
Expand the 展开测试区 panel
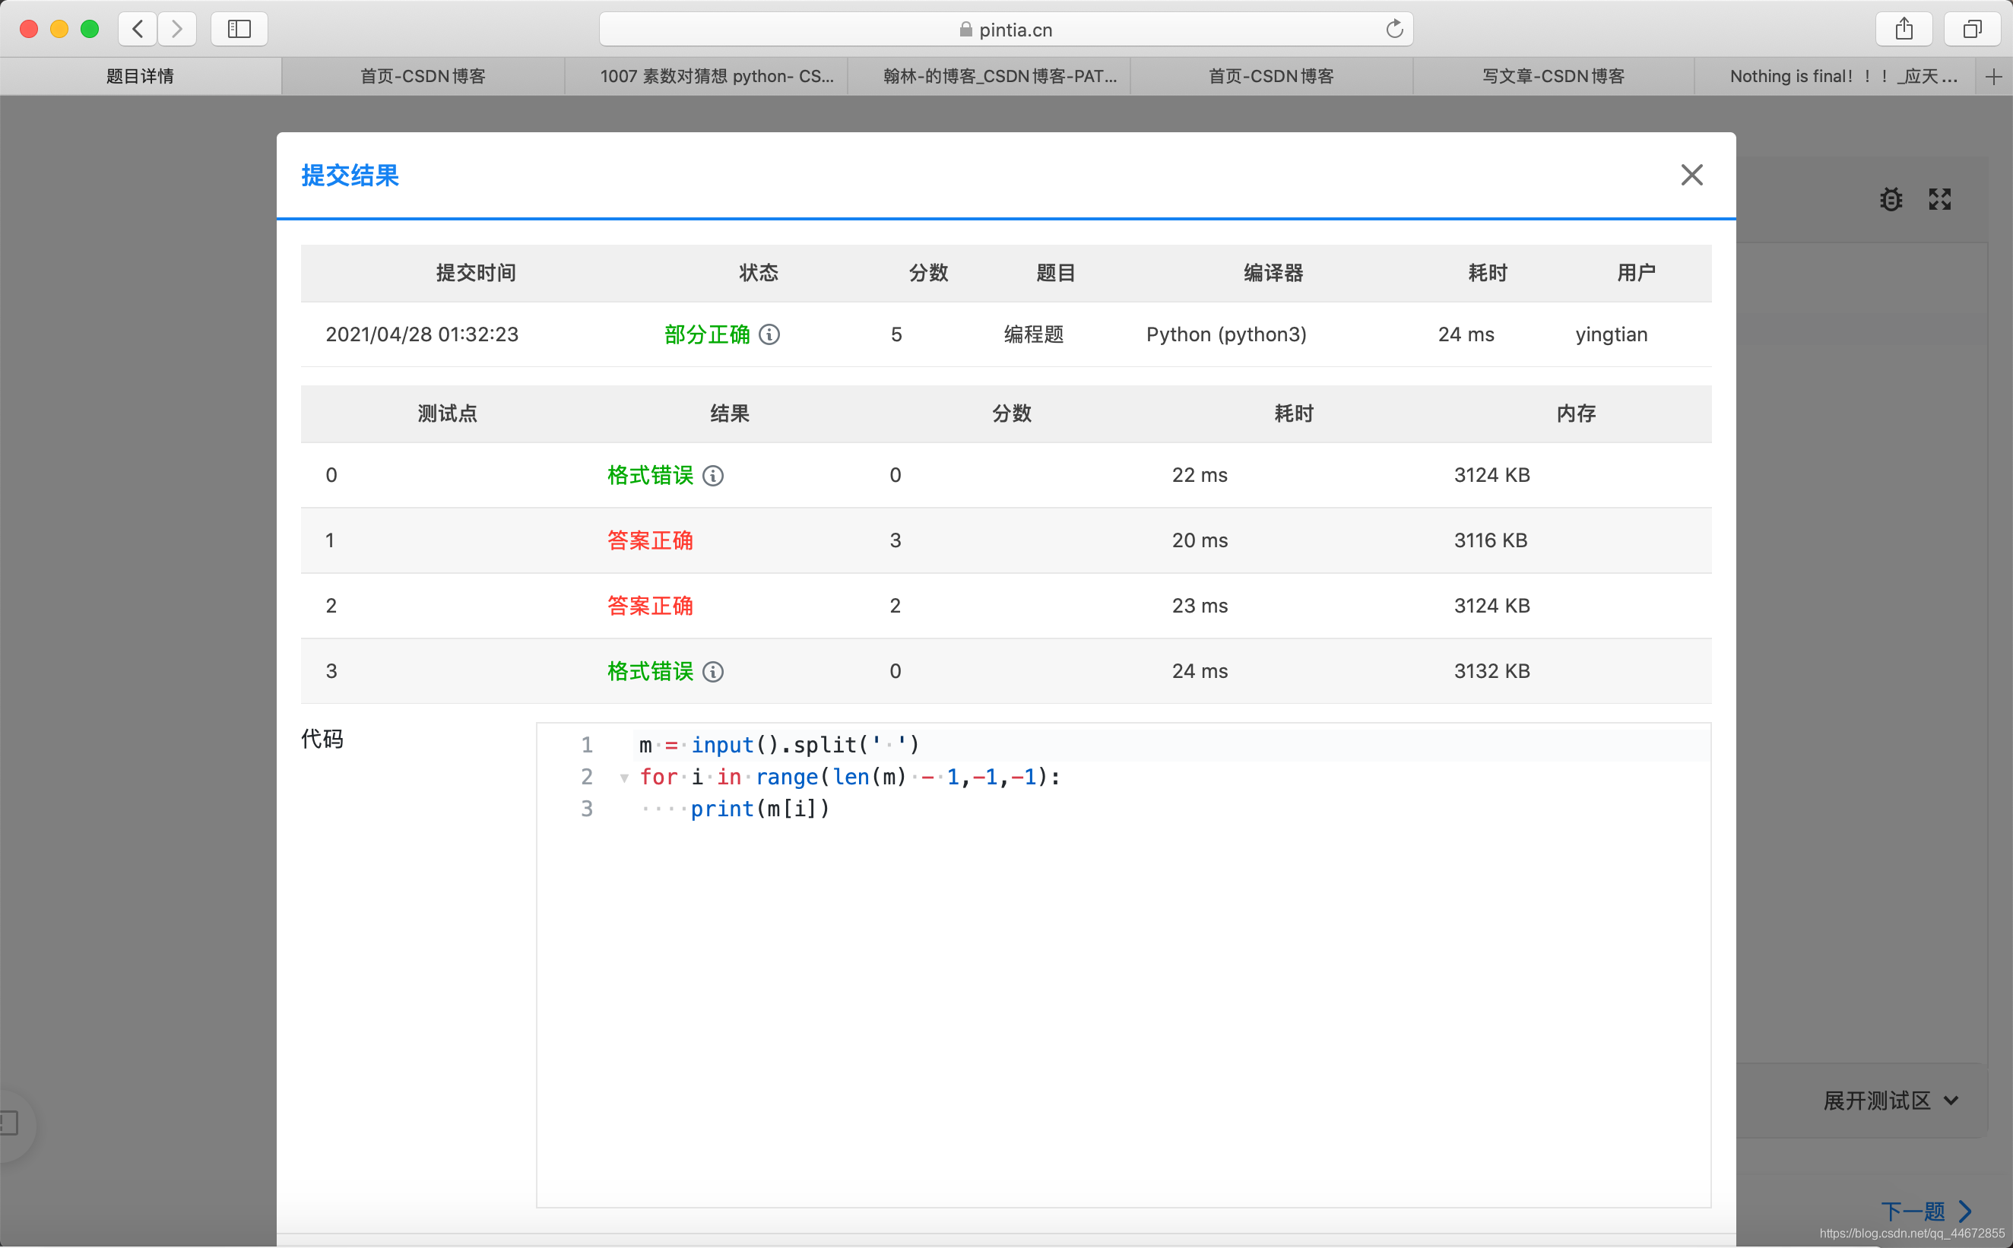[x=1890, y=1101]
